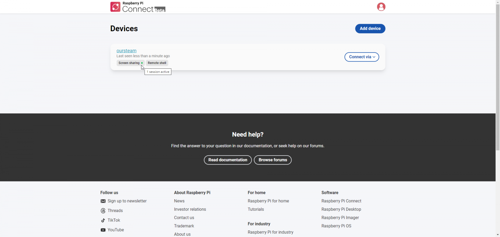Click the YouTube icon in the footer
Screen dimensions: 500x237
tap(103, 230)
